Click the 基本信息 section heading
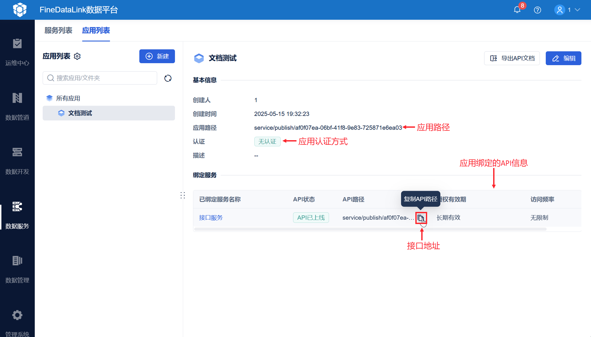The width and height of the screenshot is (591, 337). coord(205,80)
